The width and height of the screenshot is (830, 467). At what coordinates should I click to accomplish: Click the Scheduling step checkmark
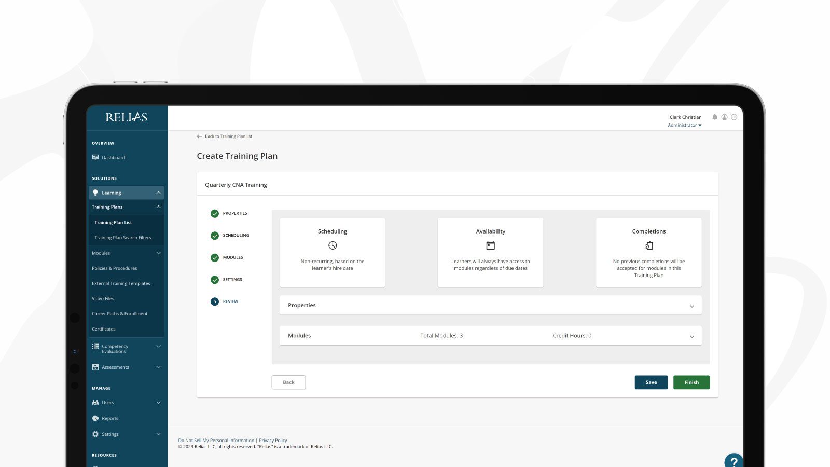coord(215,236)
